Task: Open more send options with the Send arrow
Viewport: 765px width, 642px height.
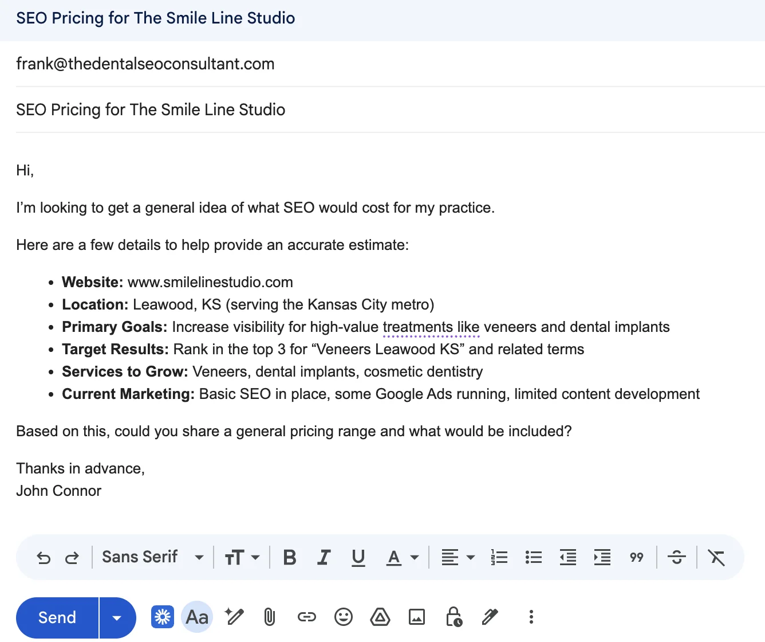Action: [x=117, y=617]
